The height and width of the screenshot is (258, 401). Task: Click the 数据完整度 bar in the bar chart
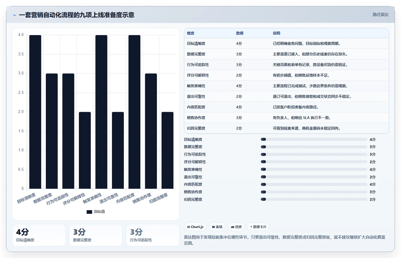click(52, 131)
